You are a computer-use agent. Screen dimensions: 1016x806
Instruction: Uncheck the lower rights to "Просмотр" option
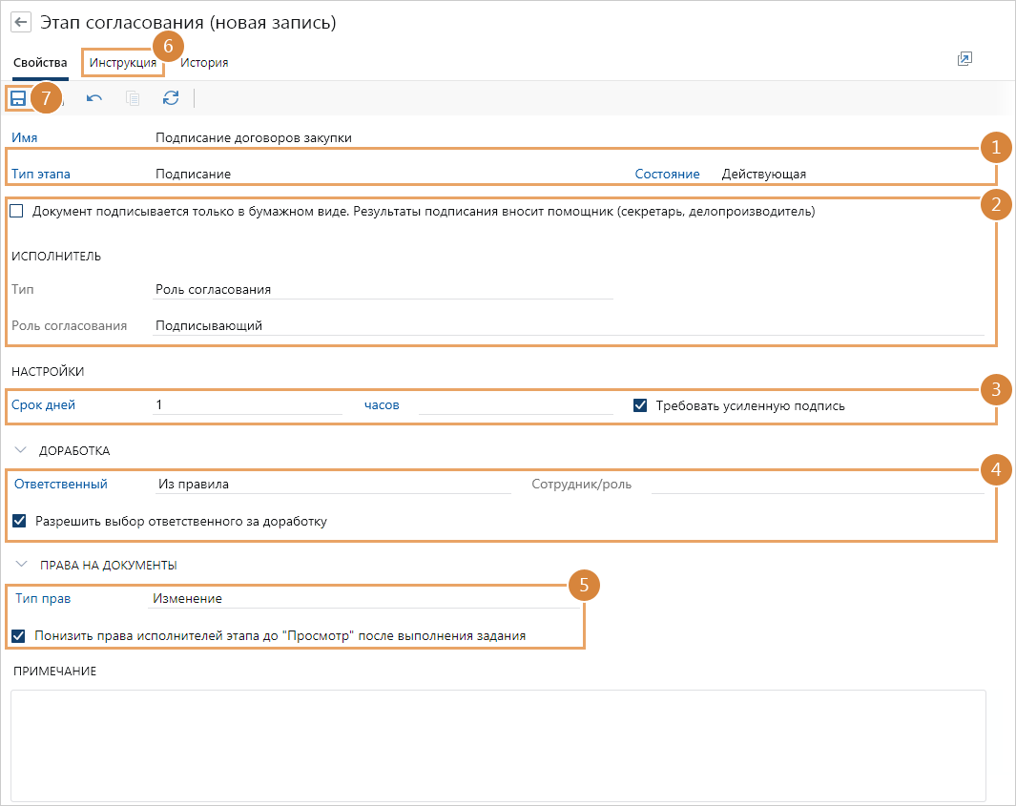pos(19,635)
